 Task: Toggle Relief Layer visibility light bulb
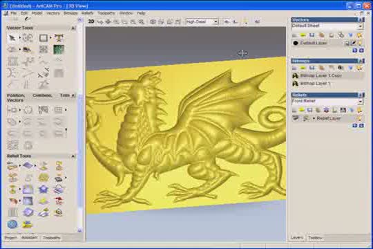pyautogui.click(x=359, y=118)
